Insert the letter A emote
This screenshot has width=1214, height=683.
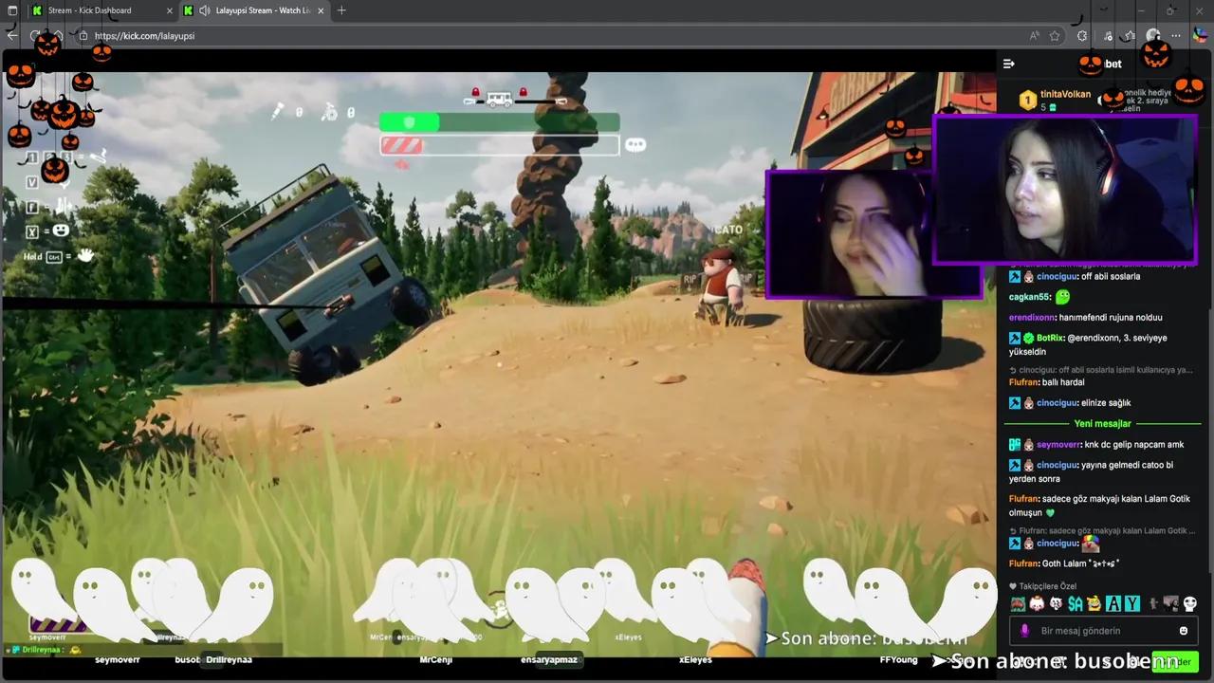tap(1113, 604)
